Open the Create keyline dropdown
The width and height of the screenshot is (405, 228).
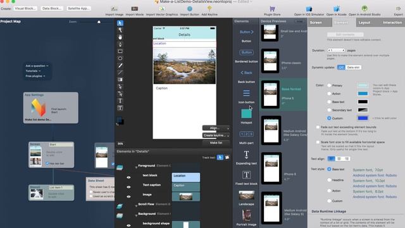216,135
